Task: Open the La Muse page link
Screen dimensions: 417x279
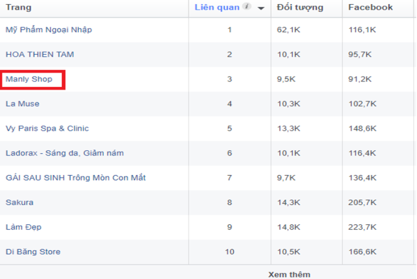Action: click(22, 104)
